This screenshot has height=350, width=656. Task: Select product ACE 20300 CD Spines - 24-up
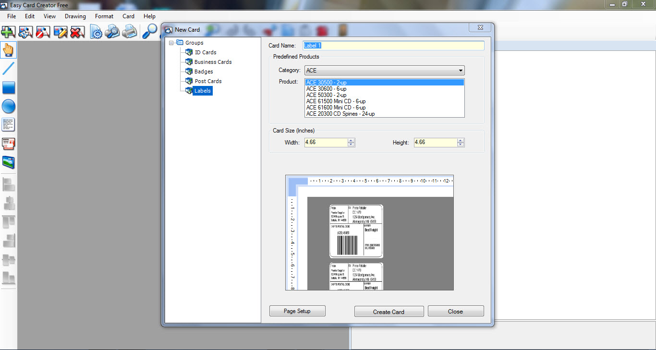tap(385, 114)
